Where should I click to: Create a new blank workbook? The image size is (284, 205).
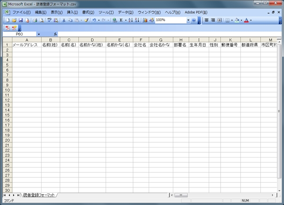coord(8,20)
